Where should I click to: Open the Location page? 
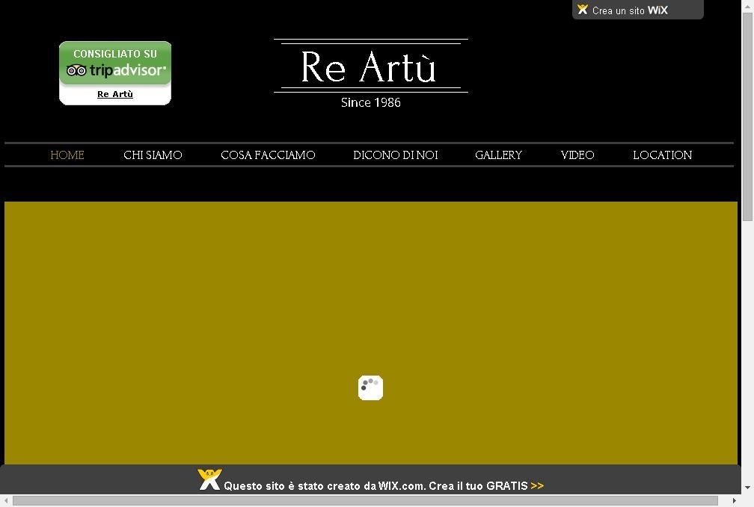coord(662,155)
